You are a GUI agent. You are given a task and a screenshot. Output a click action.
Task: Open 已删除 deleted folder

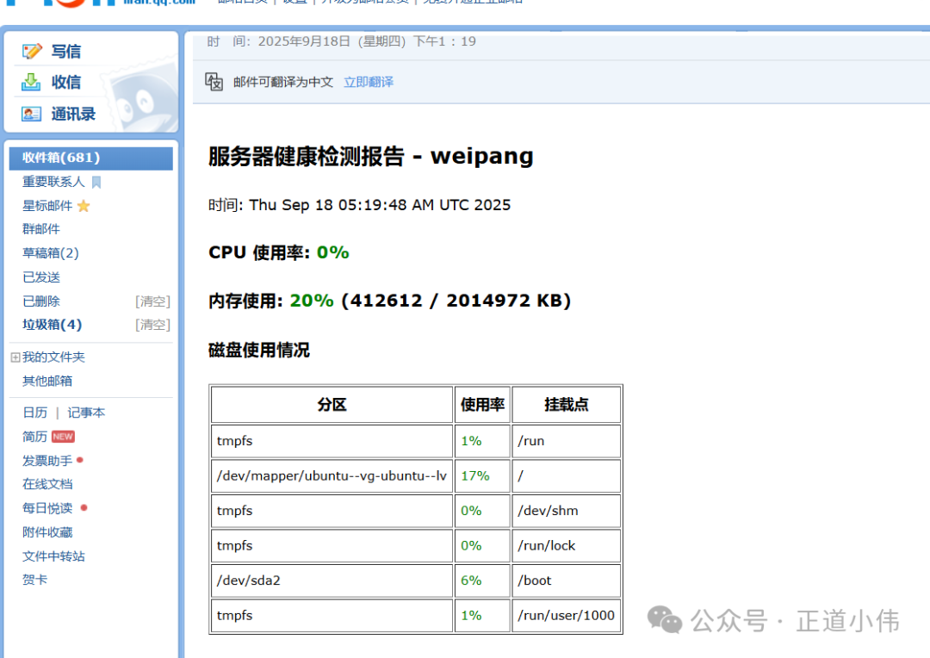pos(41,301)
